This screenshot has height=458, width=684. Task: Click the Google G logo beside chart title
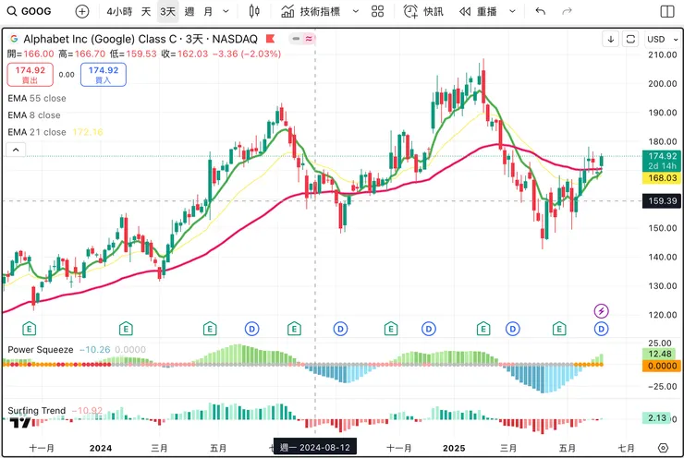coord(14,39)
